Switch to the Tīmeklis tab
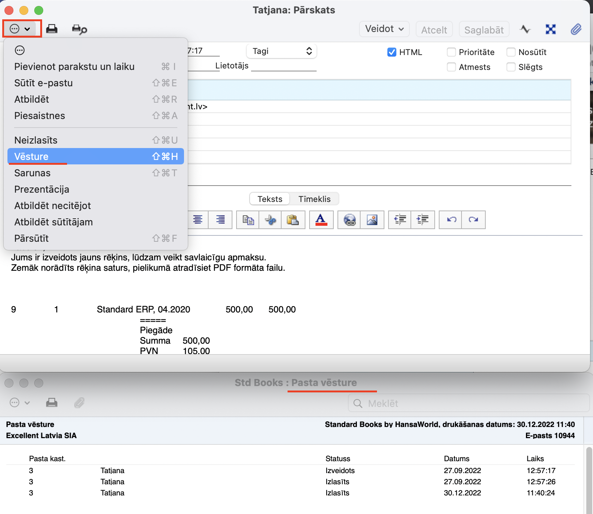This screenshot has height=514, width=593. (314, 199)
